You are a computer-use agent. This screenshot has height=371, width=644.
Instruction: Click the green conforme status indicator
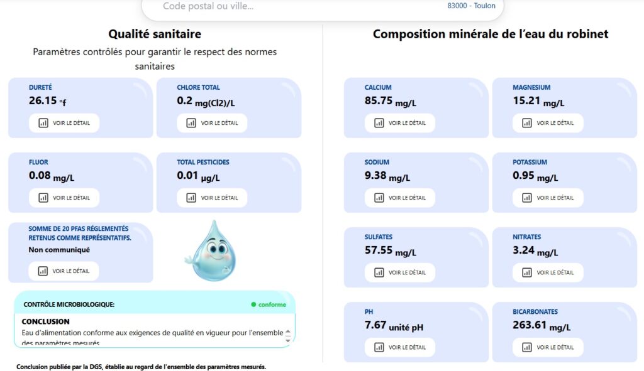pos(269,304)
